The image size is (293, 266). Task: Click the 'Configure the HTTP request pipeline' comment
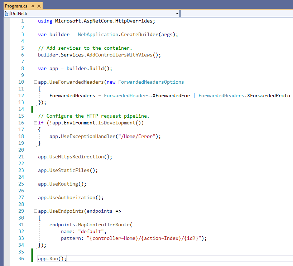93,116
